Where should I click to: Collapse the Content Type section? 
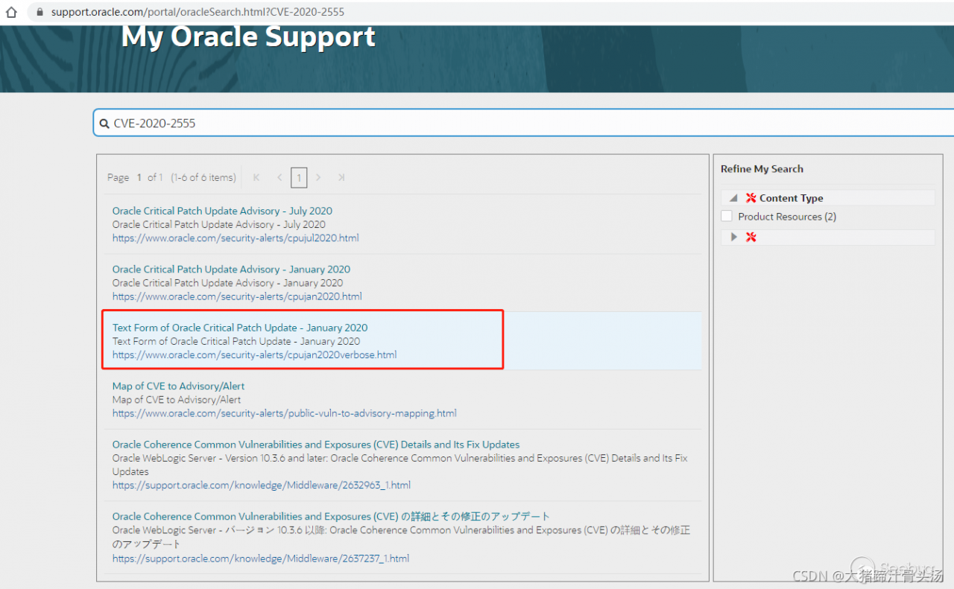(x=733, y=198)
